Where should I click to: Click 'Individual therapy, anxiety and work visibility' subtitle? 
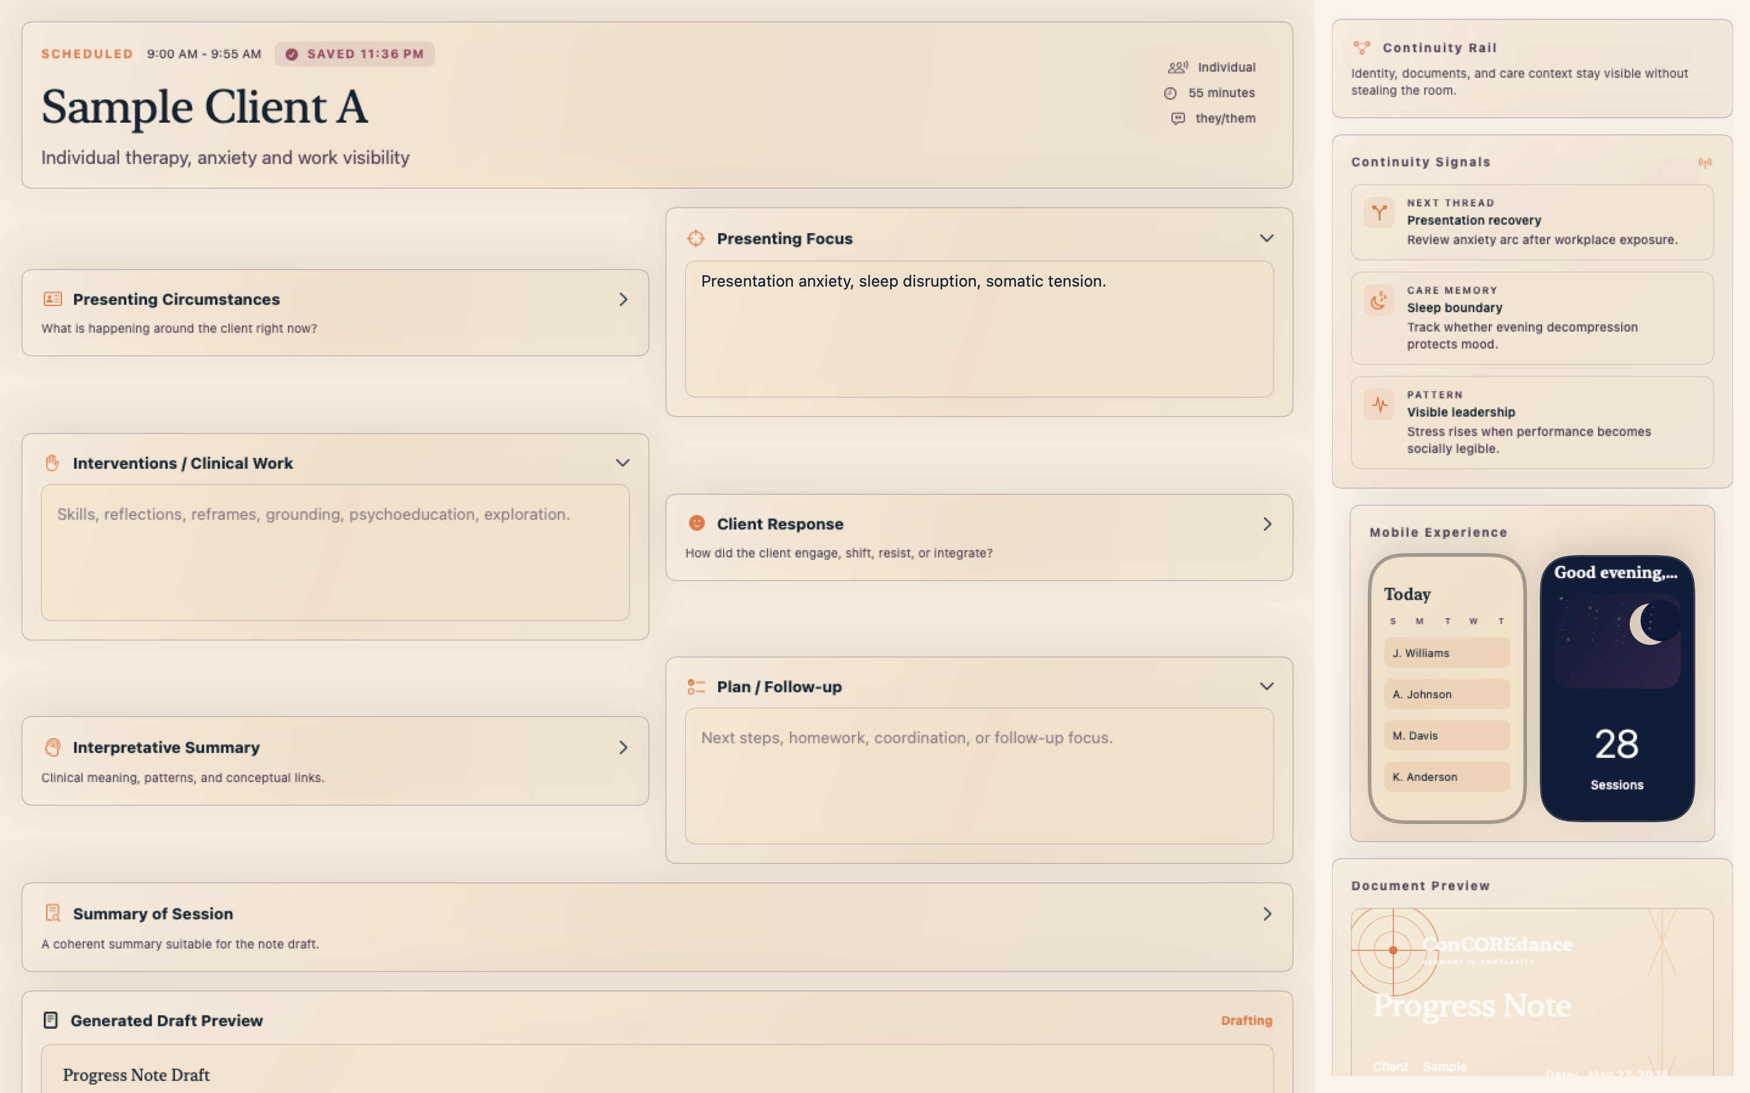point(225,158)
